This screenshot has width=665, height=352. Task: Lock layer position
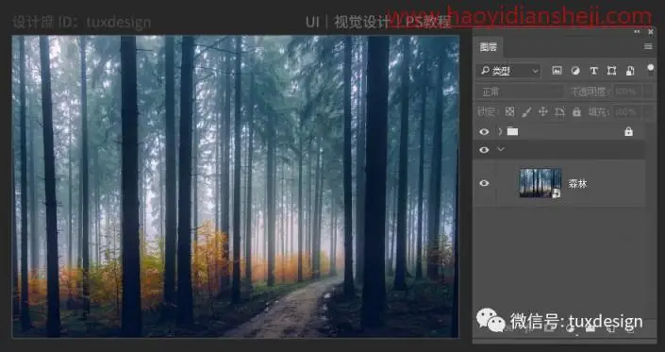click(x=543, y=112)
